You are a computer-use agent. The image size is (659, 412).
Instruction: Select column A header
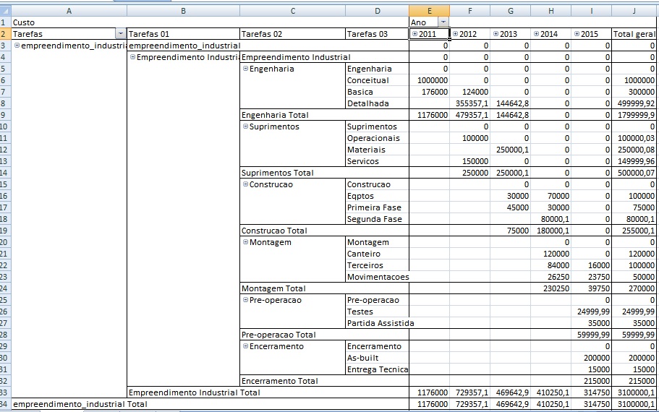pyautogui.click(x=69, y=11)
